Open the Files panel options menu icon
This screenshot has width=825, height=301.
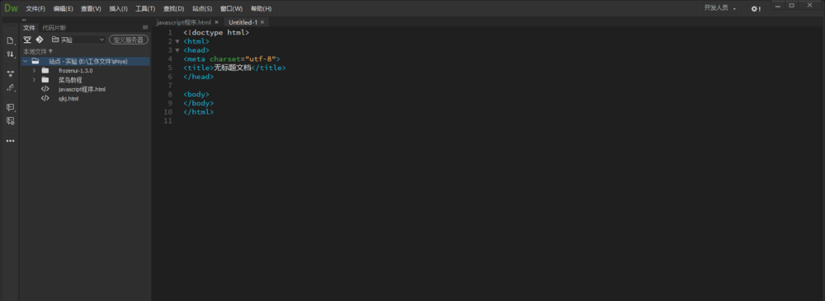tap(145, 27)
